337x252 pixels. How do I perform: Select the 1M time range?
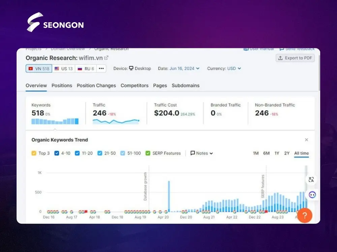pos(256,153)
